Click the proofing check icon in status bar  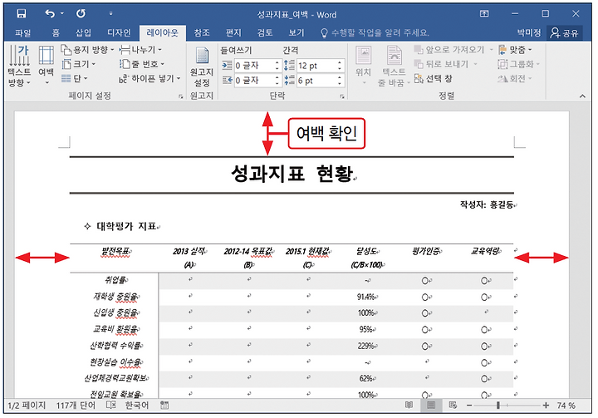coord(110,406)
